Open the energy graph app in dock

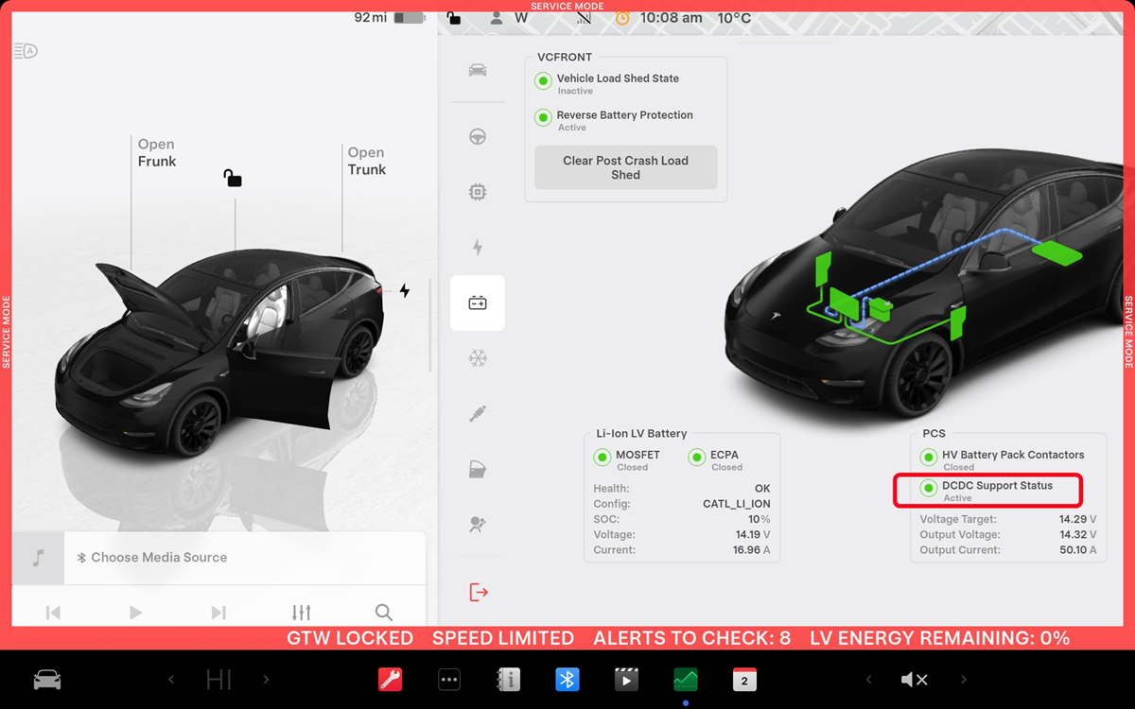pos(685,680)
